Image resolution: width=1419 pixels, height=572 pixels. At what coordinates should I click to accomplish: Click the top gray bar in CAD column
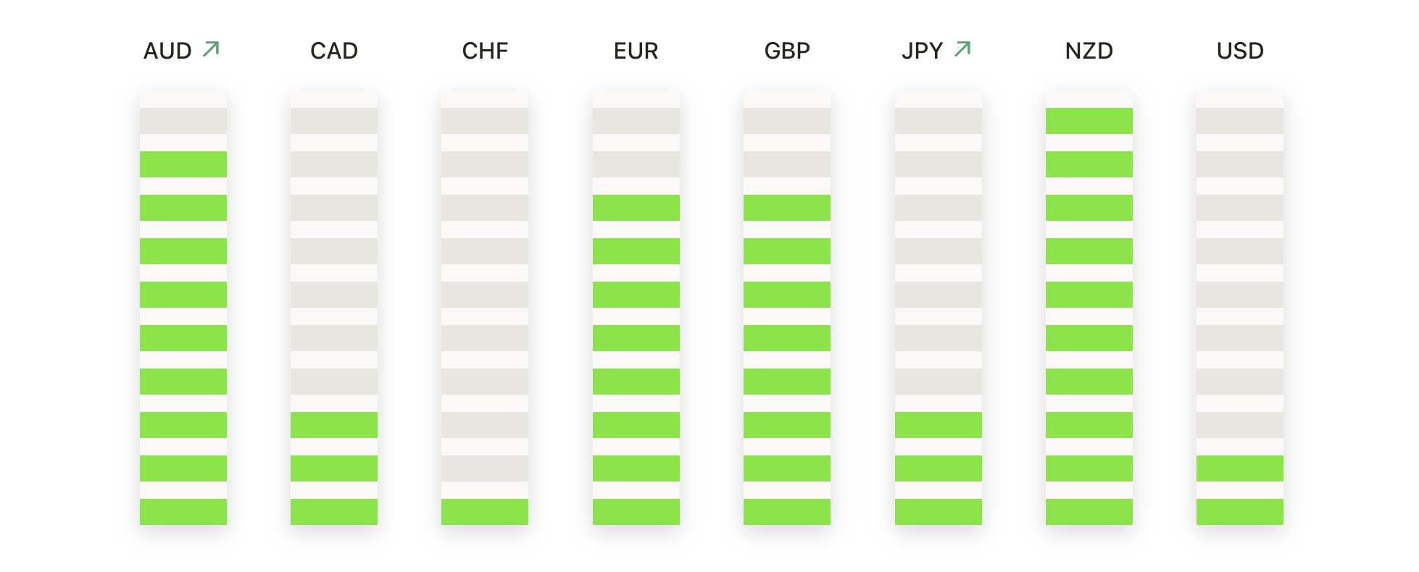334,121
